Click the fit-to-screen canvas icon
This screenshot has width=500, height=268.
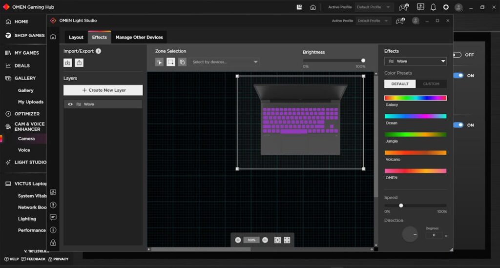(277, 240)
